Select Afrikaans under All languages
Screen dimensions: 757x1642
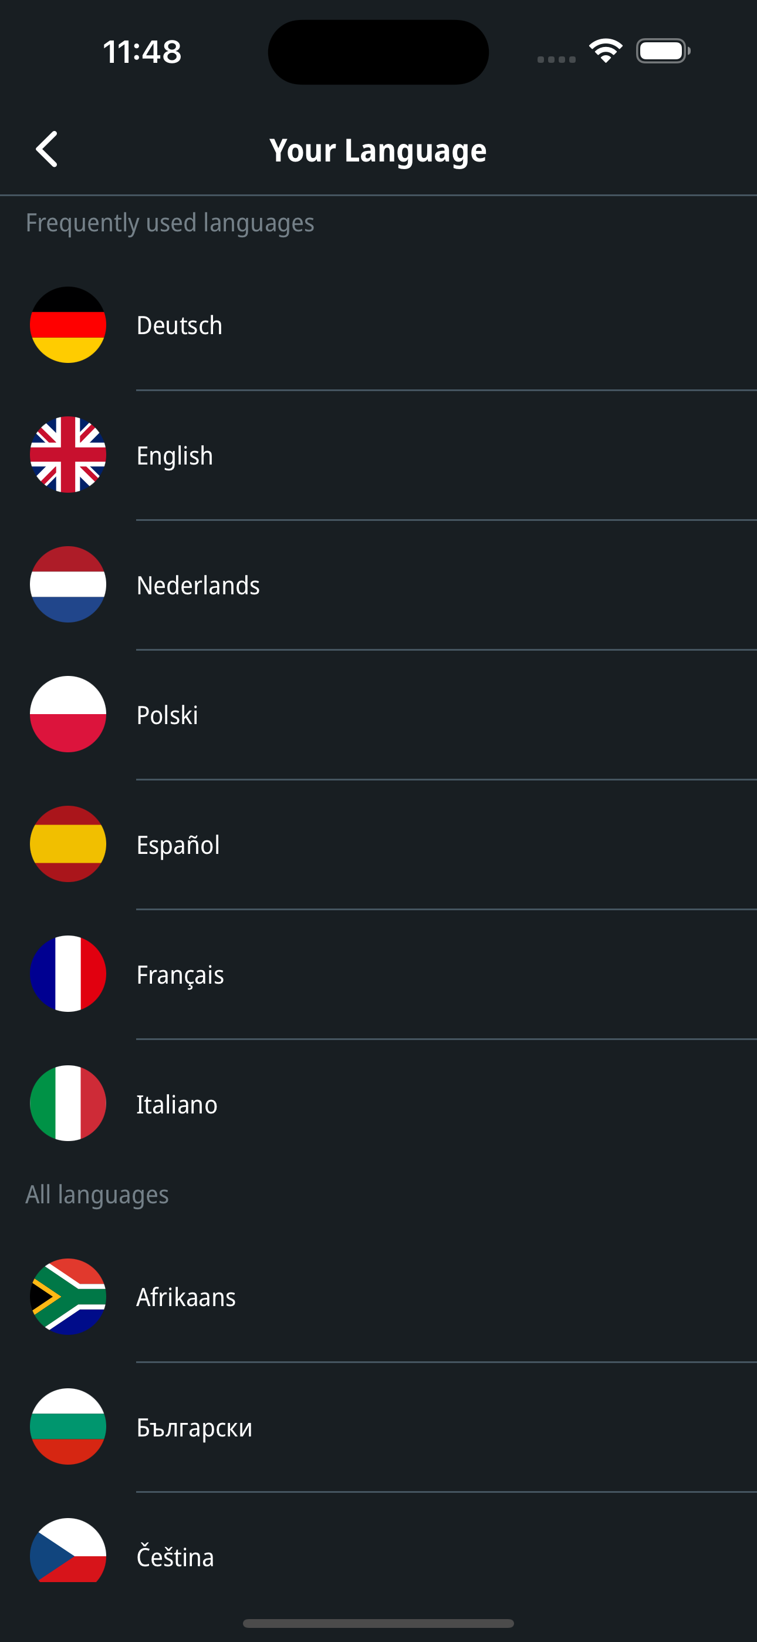378,1297
